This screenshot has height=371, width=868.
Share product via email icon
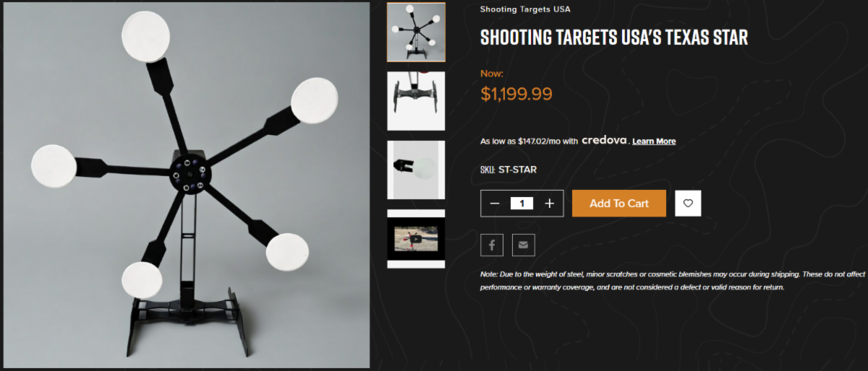(x=523, y=245)
